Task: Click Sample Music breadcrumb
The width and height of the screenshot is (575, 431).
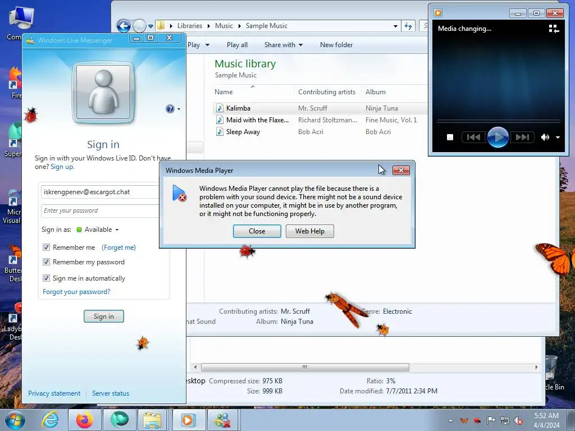Action: click(267, 26)
